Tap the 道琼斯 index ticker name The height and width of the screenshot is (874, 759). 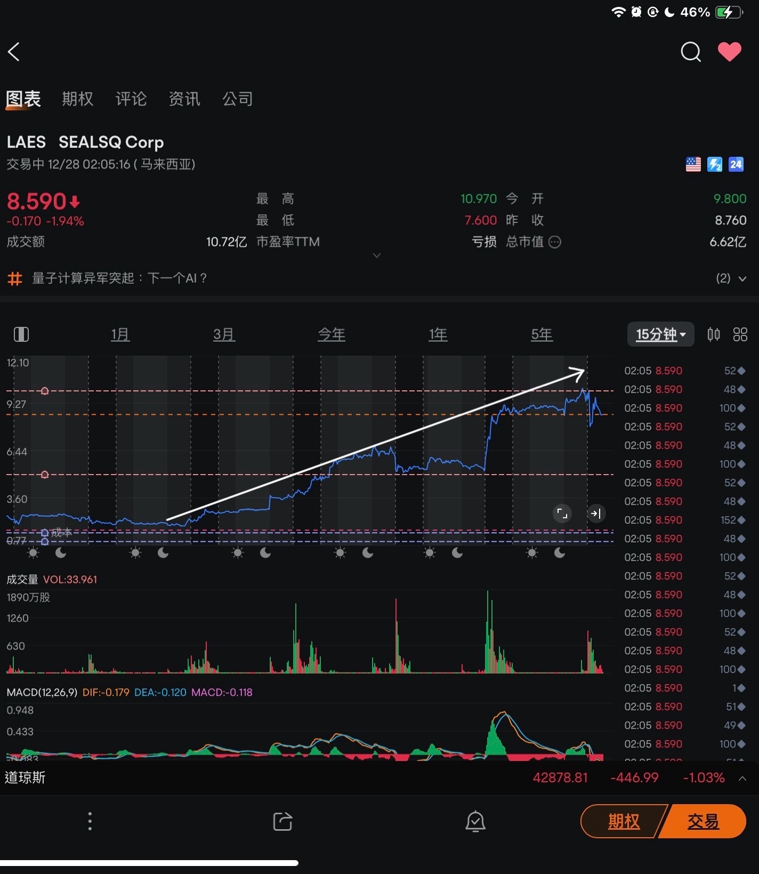[x=25, y=777]
